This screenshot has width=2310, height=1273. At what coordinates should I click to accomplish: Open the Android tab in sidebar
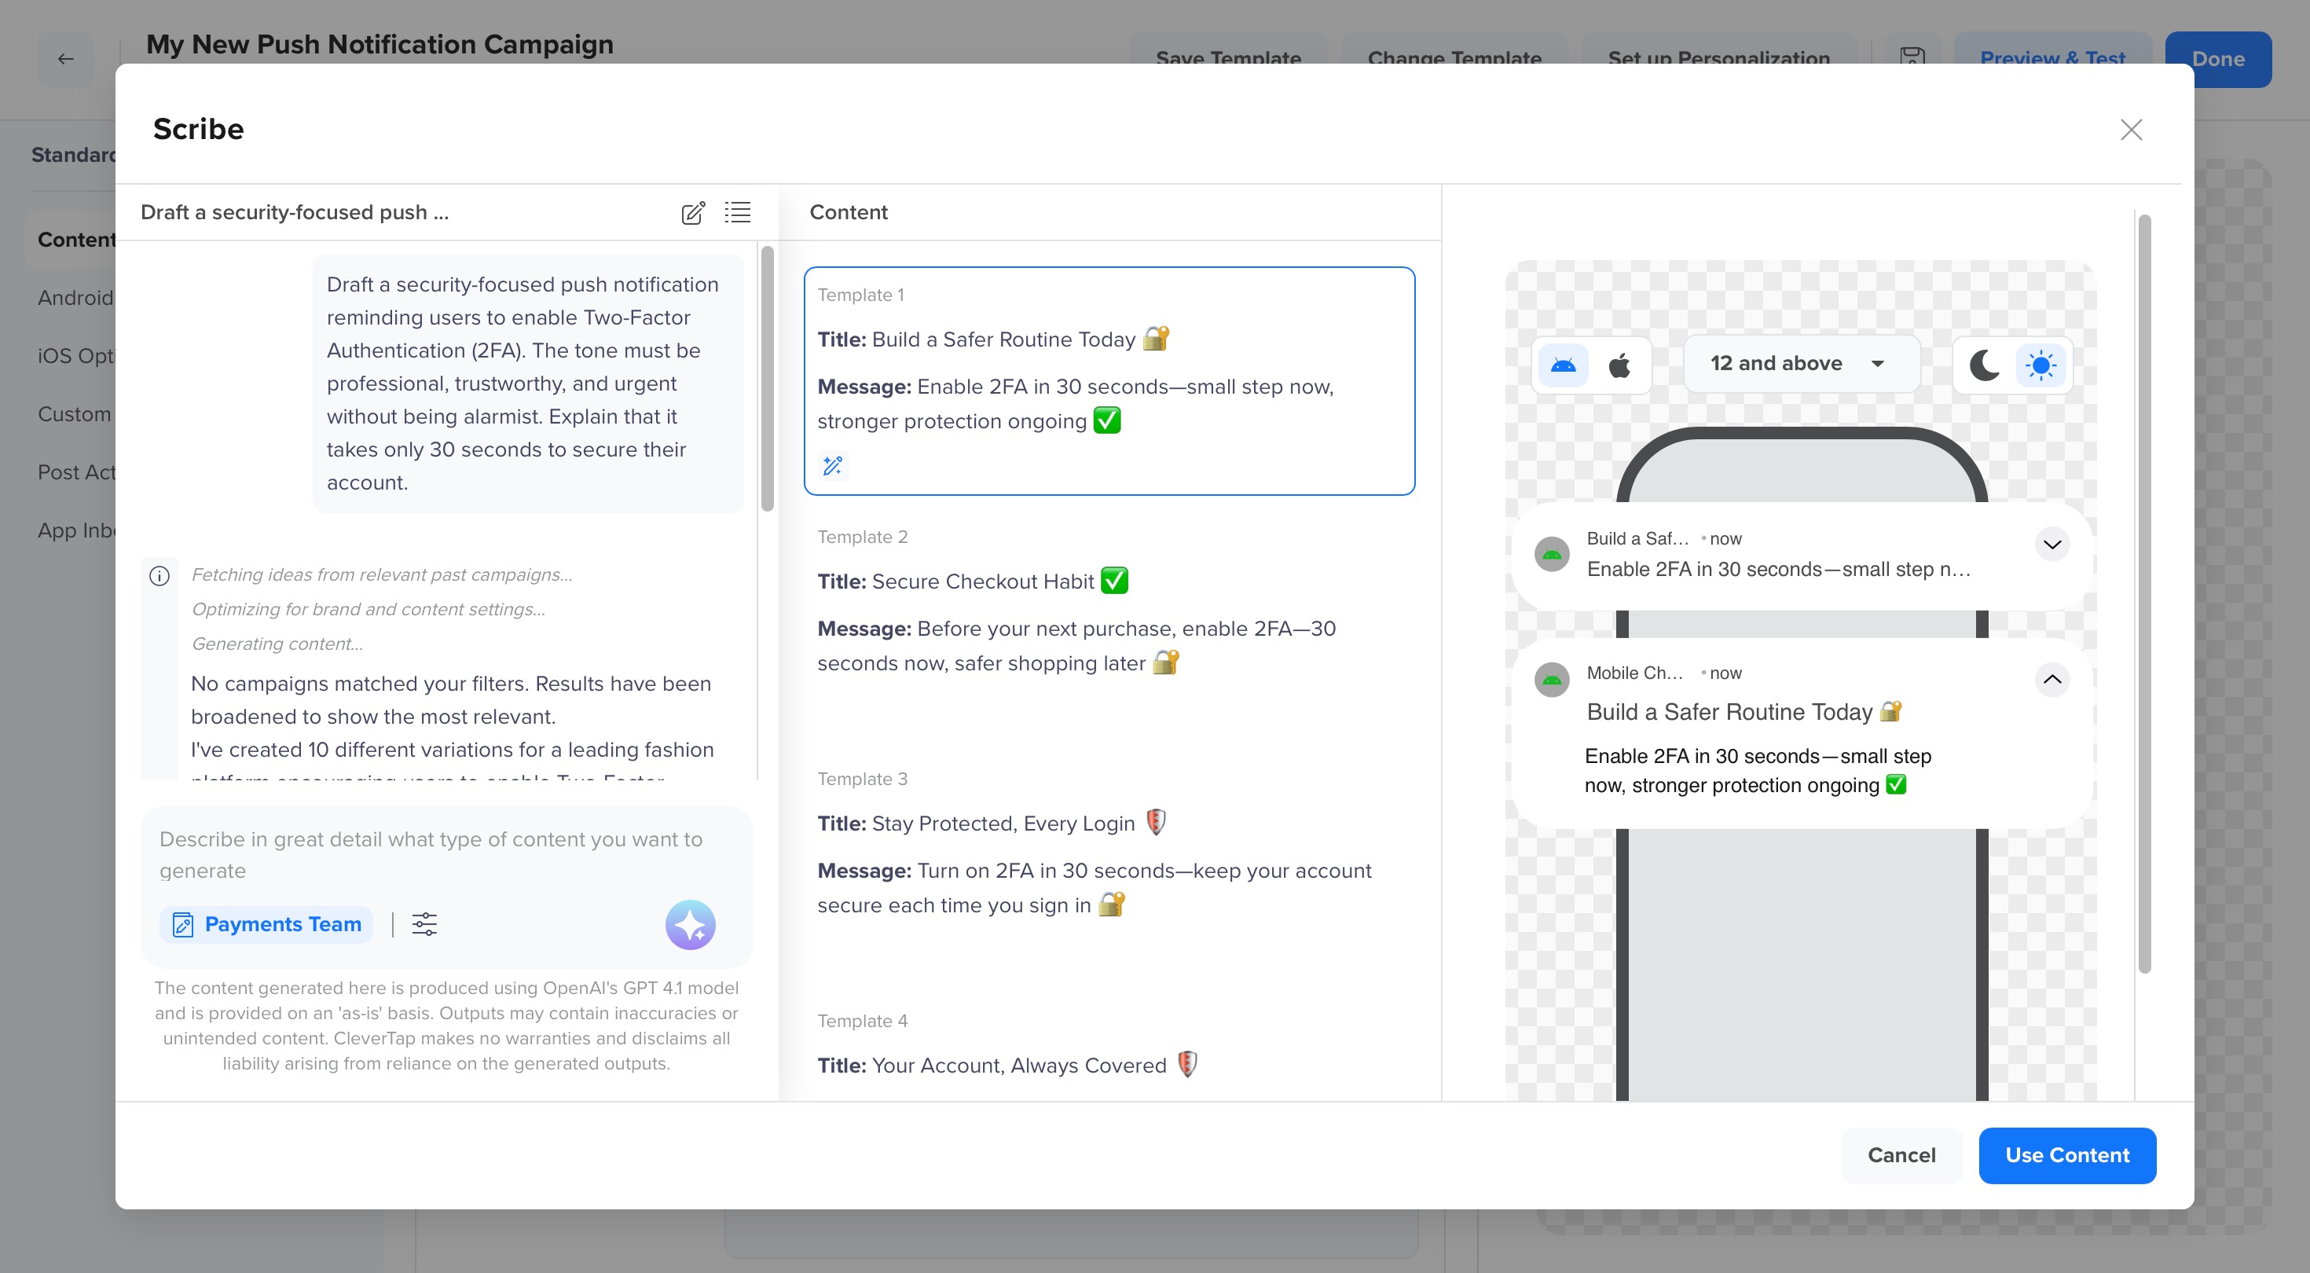[x=75, y=298]
